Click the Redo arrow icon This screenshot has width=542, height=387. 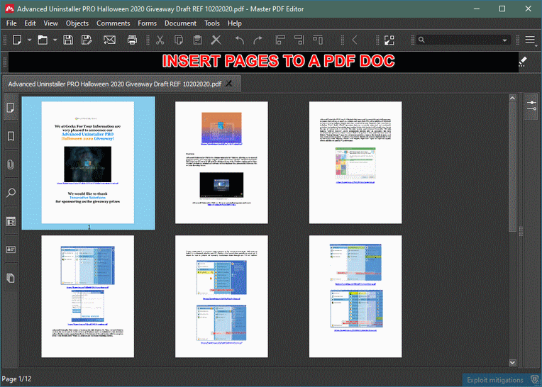pos(258,40)
